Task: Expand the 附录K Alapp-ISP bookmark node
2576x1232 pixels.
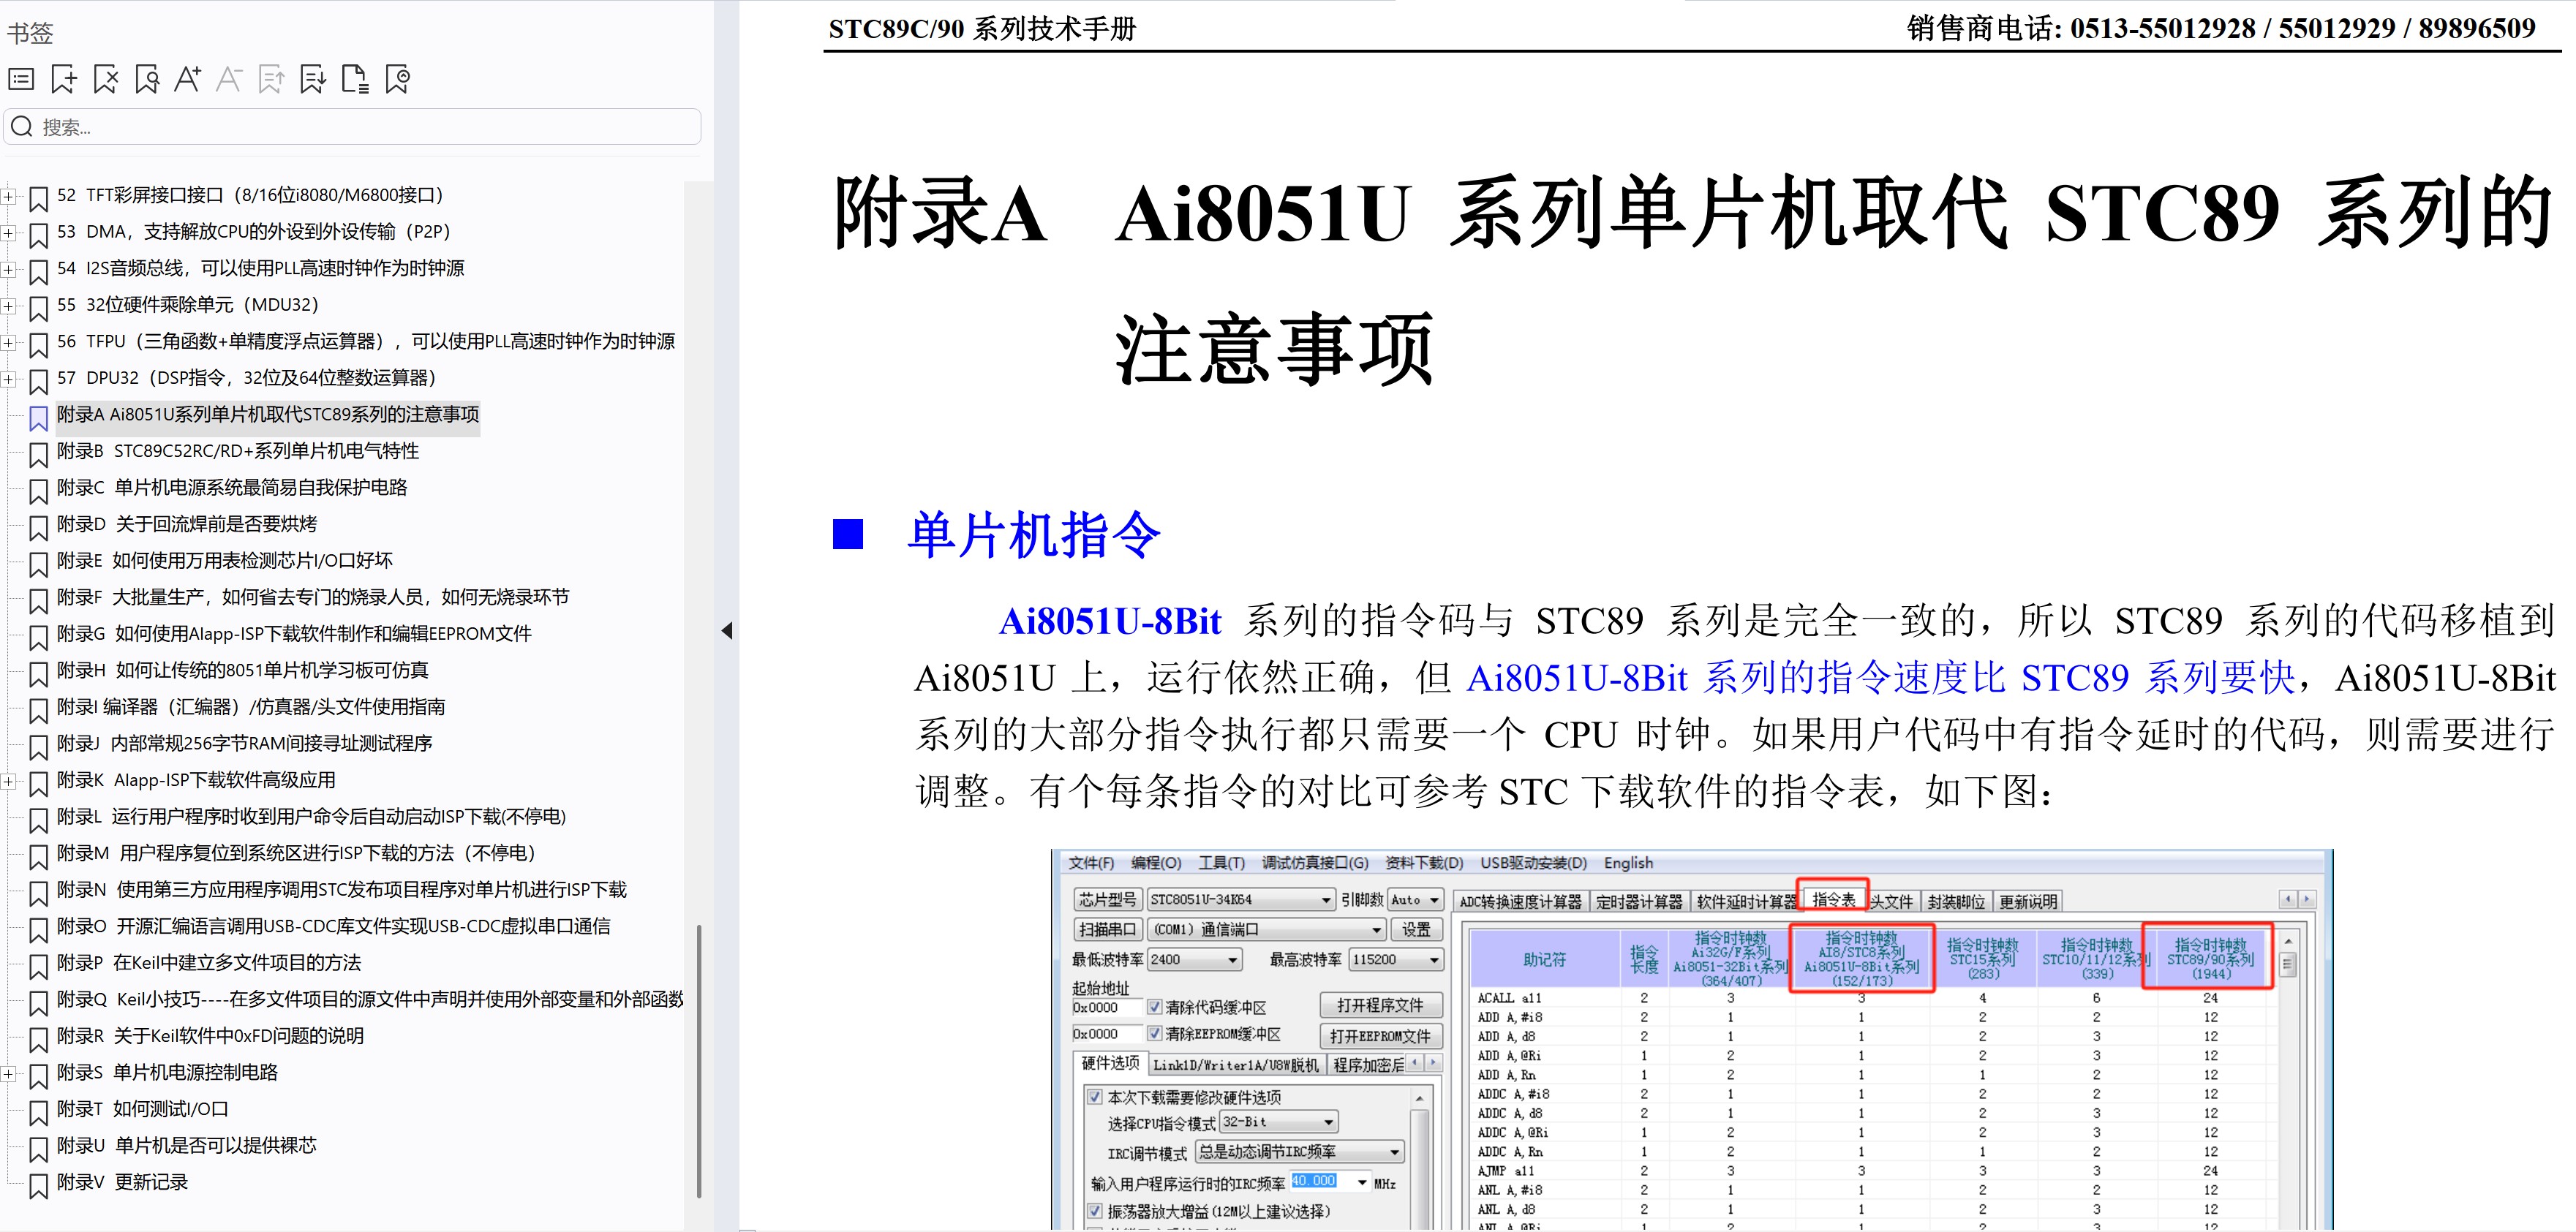Action: (x=8, y=781)
